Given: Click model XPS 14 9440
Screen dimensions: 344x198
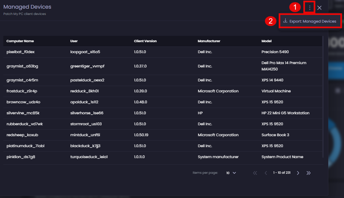Looking at the screenshot, I should 272,80.
